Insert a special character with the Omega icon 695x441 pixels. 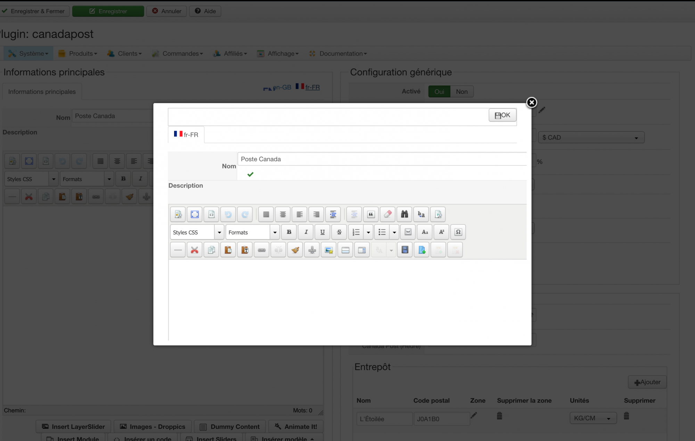click(458, 232)
